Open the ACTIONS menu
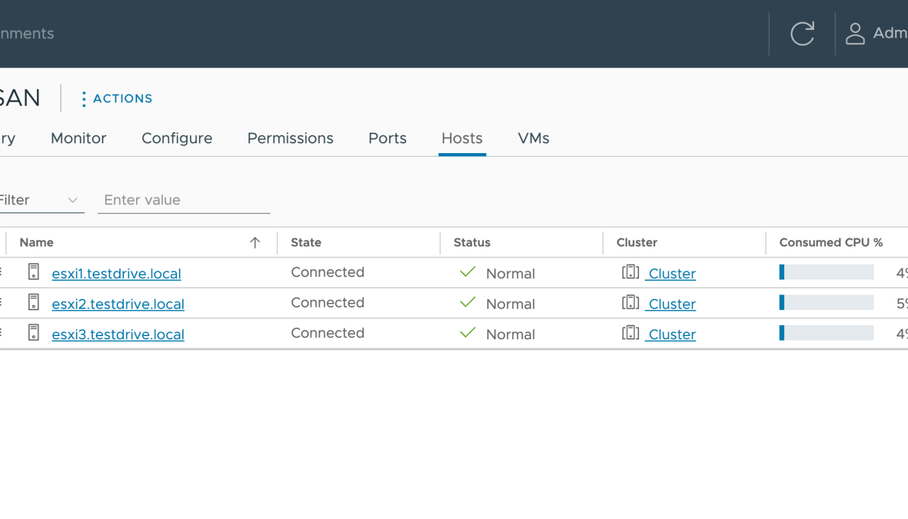The image size is (908, 519). (116, 99)
